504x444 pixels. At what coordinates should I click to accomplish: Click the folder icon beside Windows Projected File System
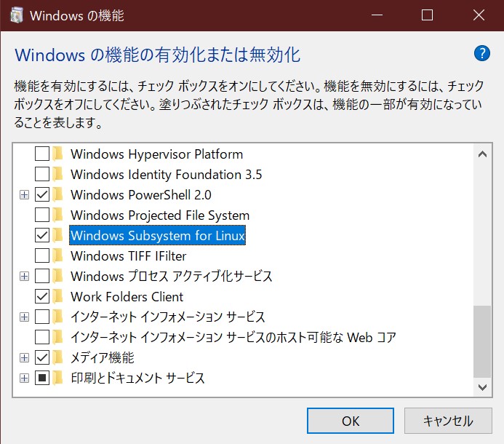[x=58, y=215]
